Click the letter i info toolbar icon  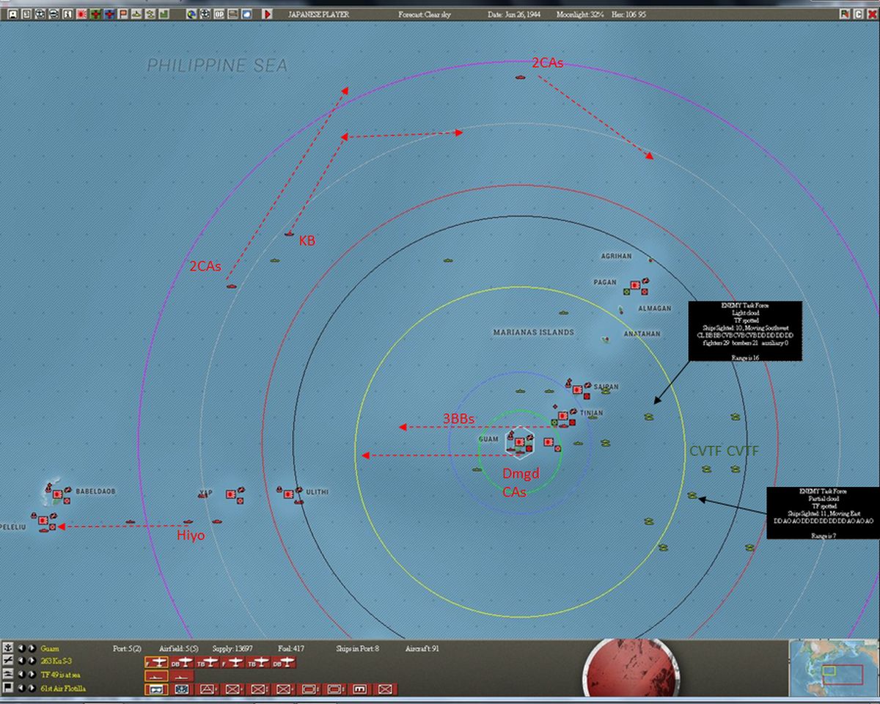click(67, 14)
